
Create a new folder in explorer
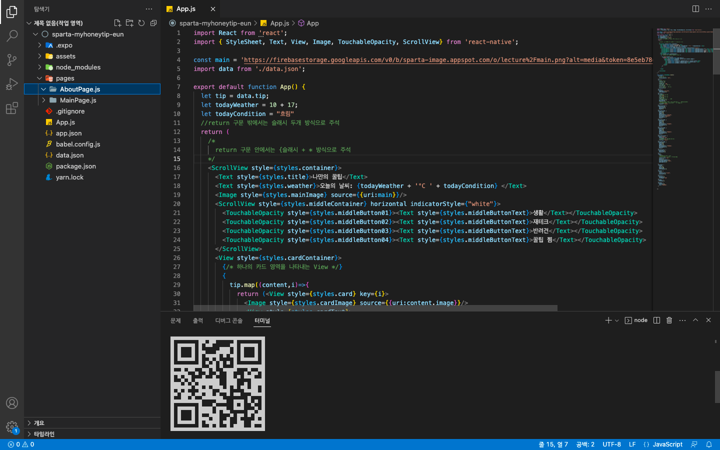point(129,23)
